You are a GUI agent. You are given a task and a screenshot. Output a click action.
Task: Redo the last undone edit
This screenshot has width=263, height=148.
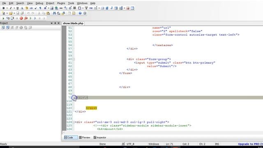click(x=33, y=13)
